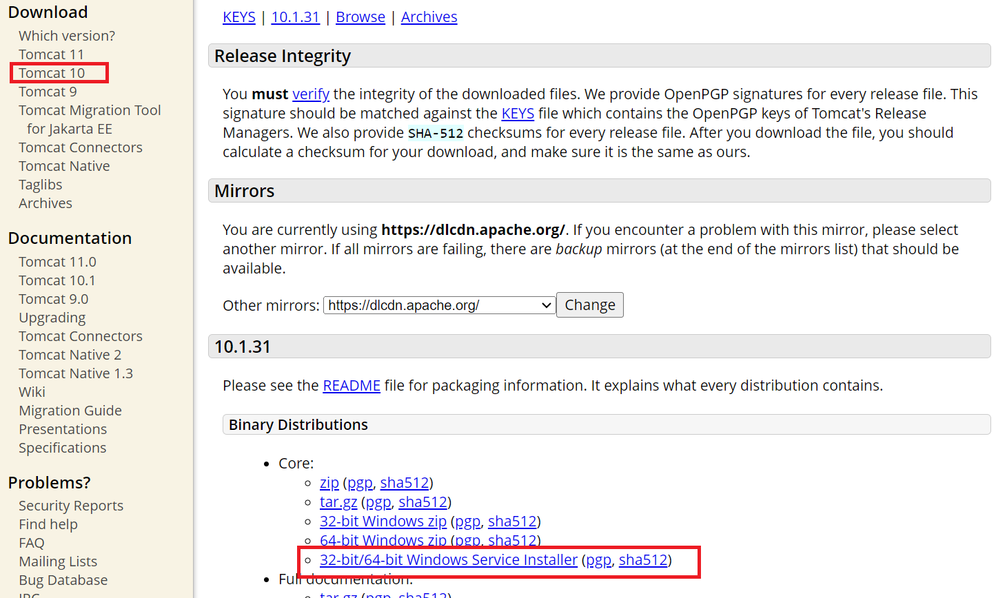Open pgp signature for Core tar.gz

[x=378, y=502]
